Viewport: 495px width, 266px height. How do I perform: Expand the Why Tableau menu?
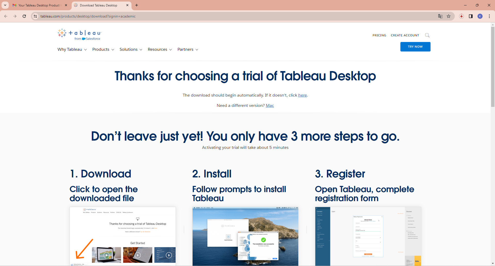[x=72, y=49]
